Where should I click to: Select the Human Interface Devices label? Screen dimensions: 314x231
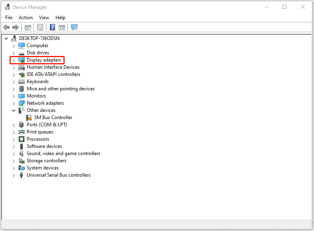point(53,67)
